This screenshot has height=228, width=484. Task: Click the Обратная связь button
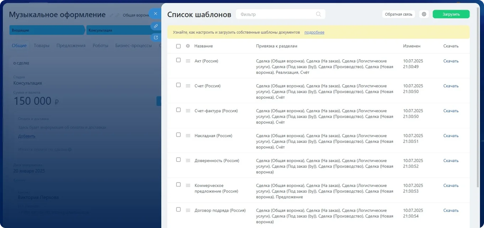click(398, 14)
